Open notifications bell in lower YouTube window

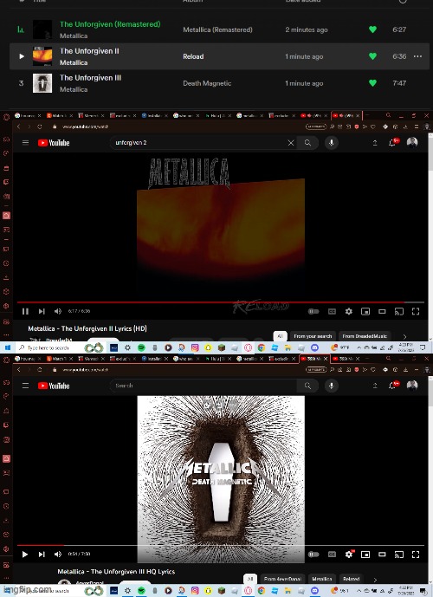392,386
